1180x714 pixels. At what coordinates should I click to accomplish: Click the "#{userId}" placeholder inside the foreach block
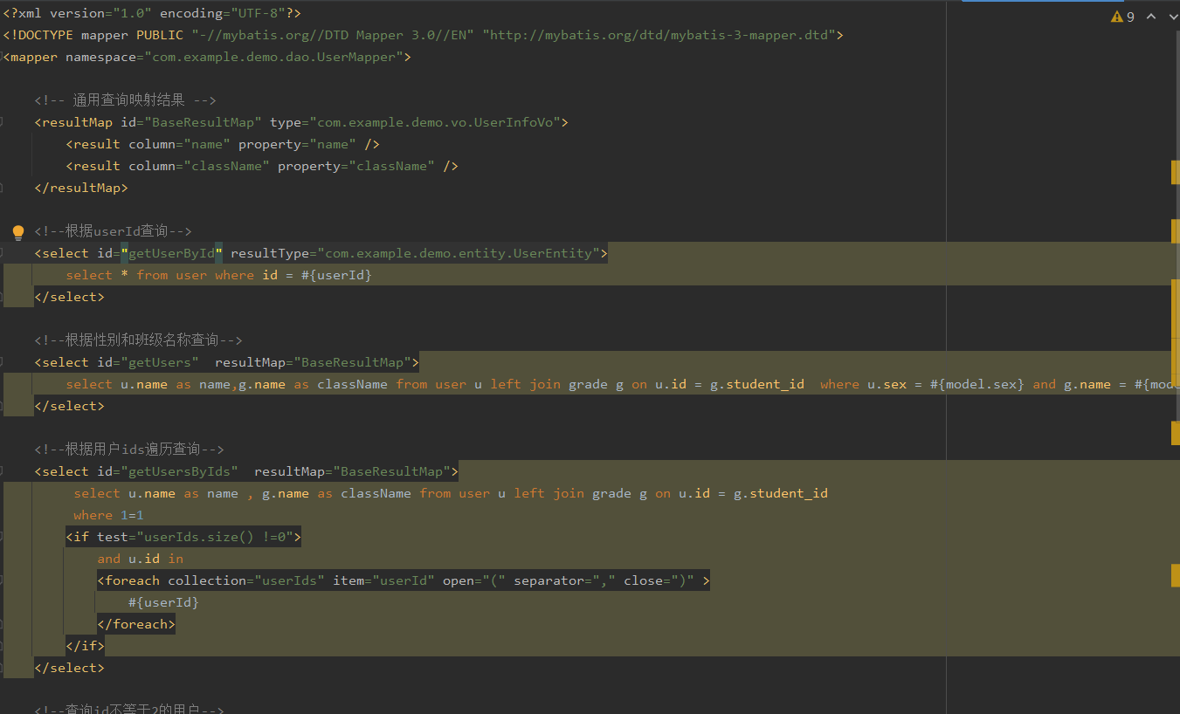164,602
